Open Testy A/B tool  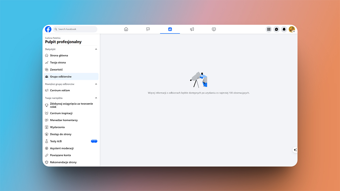click(x=56, y=141)
